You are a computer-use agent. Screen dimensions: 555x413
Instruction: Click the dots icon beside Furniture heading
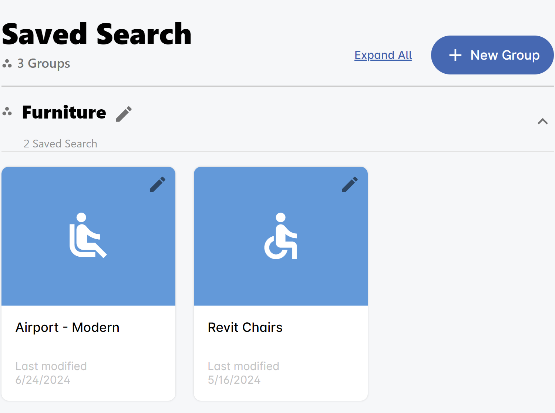pos(7,111)
